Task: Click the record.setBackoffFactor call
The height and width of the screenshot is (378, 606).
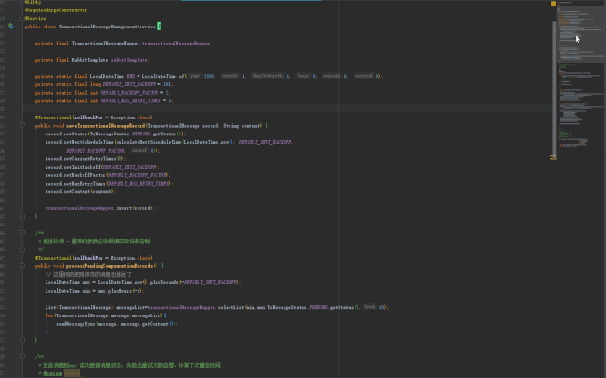Action: tap(108, 175)
